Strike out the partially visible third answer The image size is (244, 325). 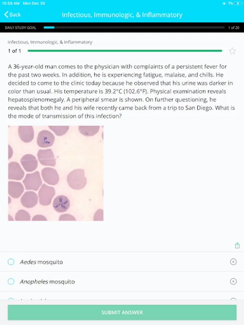[233, 299]
